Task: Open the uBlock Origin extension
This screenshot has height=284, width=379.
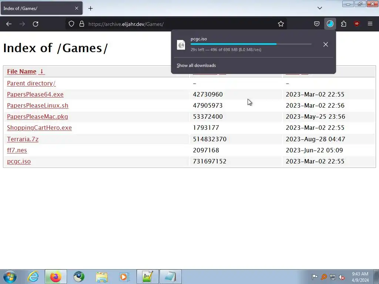Action: (356, 24)
